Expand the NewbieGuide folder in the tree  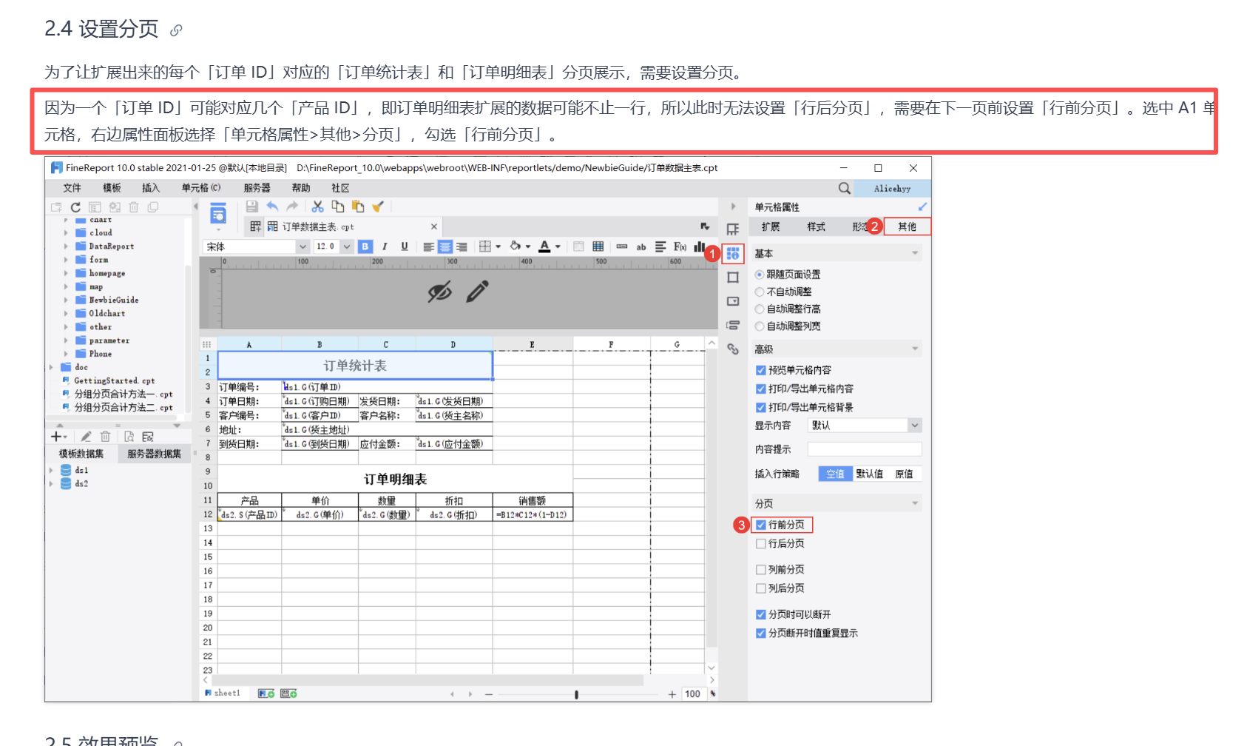(x=66, y=300)
